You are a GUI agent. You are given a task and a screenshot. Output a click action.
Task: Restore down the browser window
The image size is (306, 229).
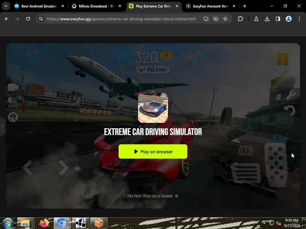point(285,6)
